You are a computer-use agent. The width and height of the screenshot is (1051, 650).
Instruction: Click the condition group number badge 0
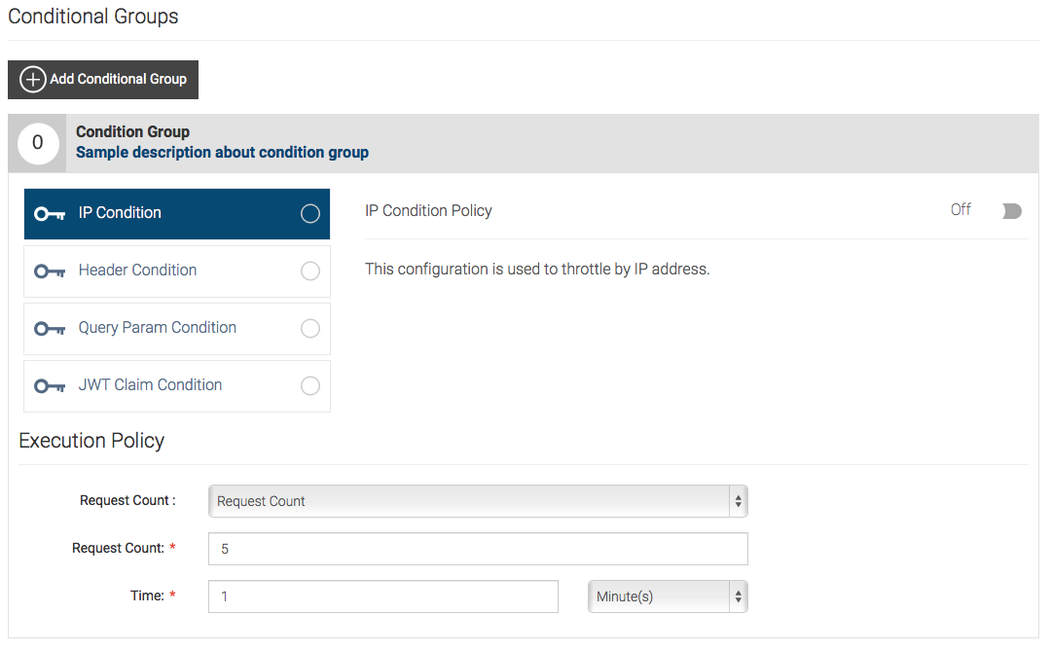coord(36,142)
